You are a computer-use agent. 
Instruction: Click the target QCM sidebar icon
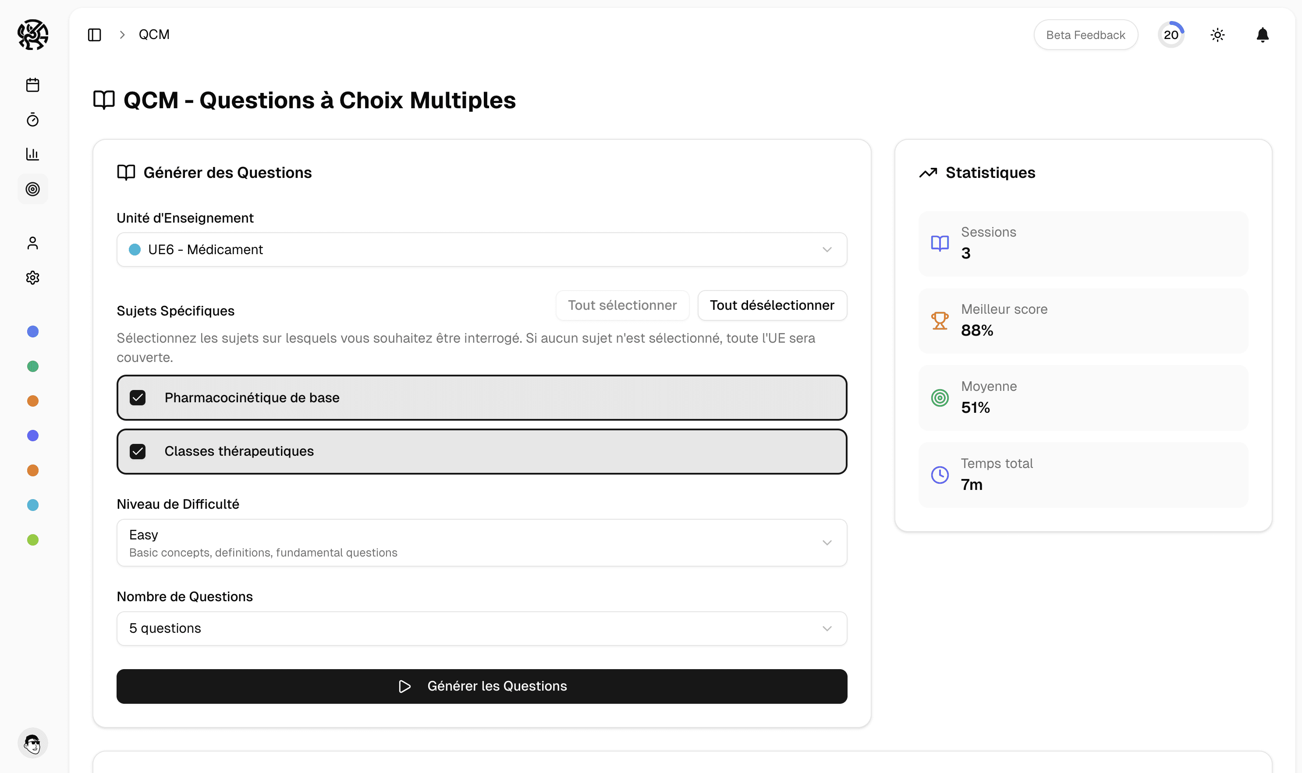(x=32, y=189)
